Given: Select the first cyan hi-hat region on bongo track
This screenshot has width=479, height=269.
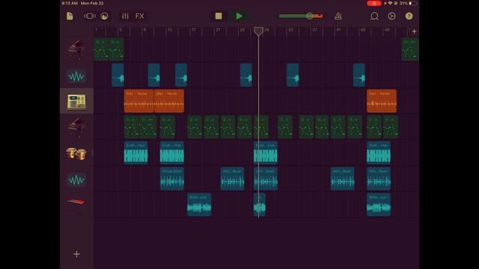Looking at the screenshot, I should pyautogui.click(x=135, y=152).
